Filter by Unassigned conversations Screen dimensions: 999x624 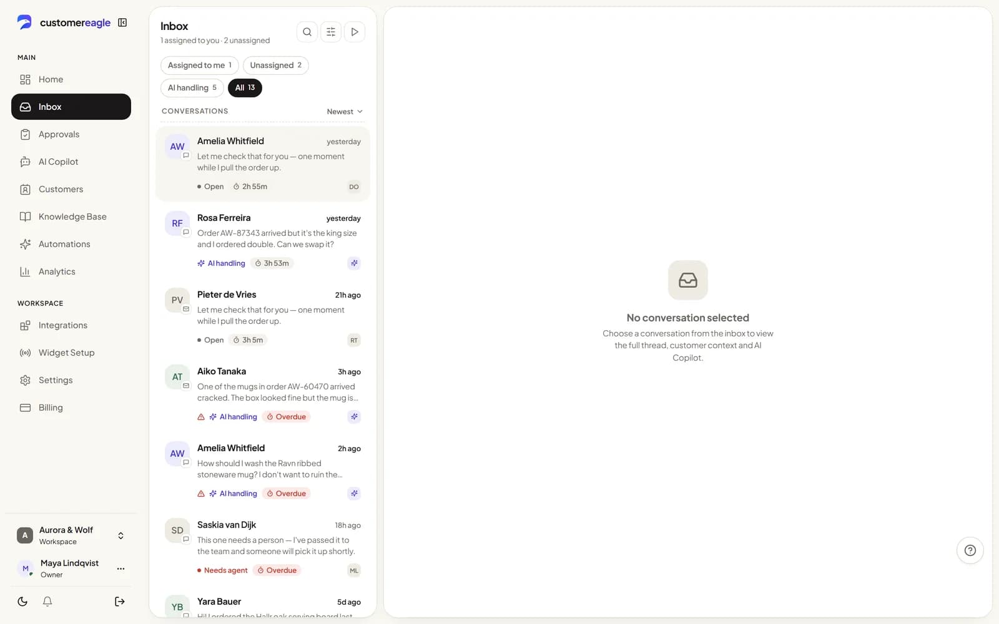275,65
